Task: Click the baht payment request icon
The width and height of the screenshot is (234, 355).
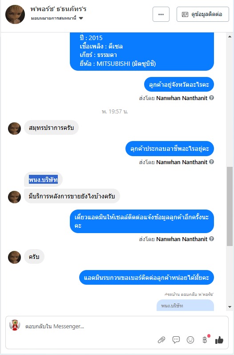Action: pos(205,340)
